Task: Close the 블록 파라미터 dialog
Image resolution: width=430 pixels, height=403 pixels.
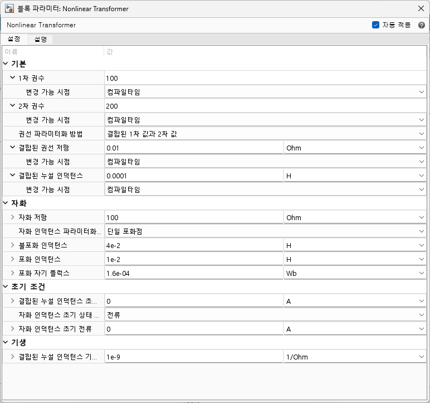Action: 421,8
